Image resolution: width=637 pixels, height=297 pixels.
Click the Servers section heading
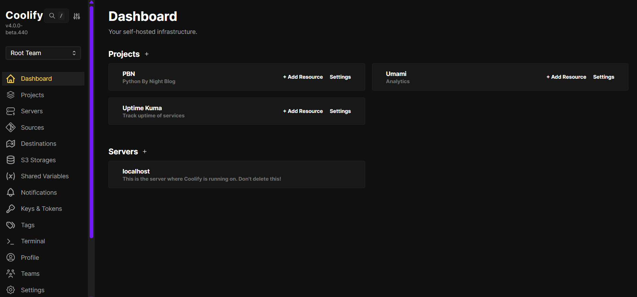[123, 152]
